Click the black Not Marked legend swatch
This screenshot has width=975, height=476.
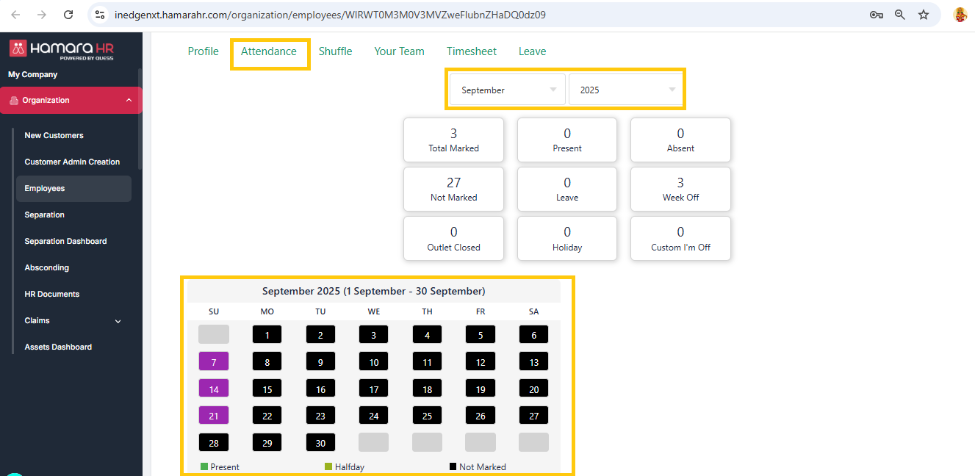pyautogui.click(x=453, y=466)
